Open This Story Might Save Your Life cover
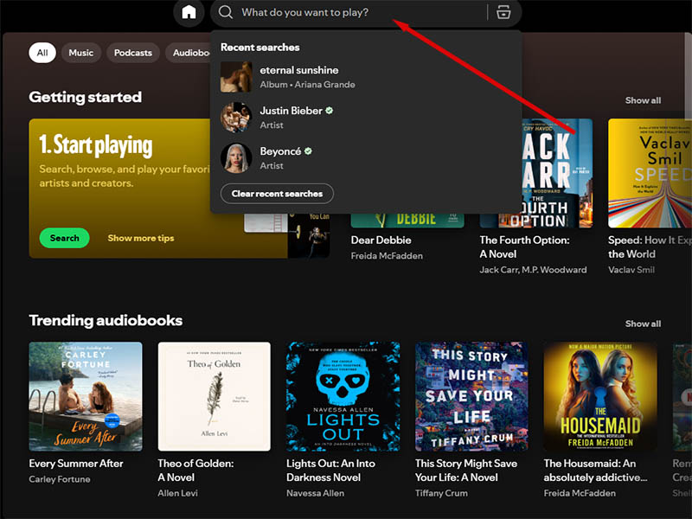 coord(471,396)
